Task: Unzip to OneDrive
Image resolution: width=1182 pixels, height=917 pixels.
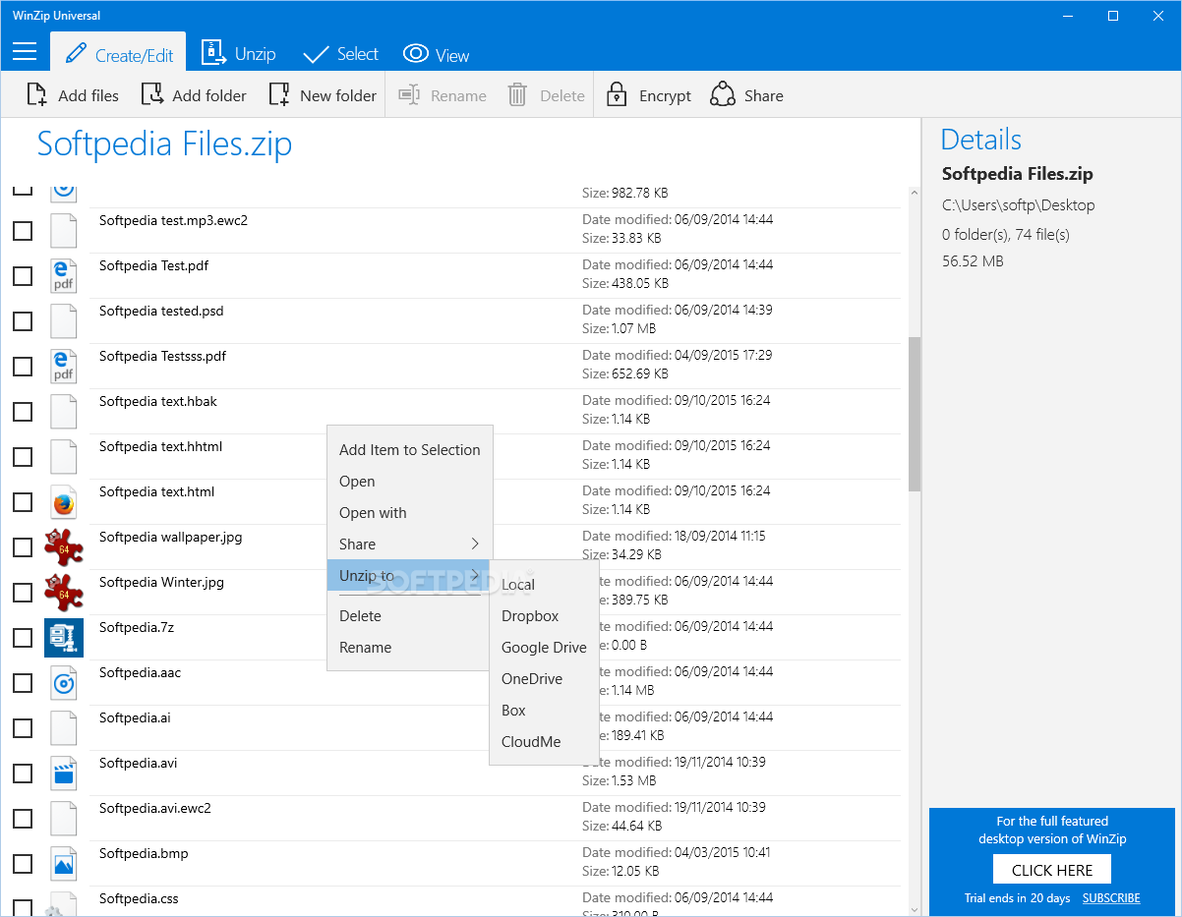Action: click(544, 678)
